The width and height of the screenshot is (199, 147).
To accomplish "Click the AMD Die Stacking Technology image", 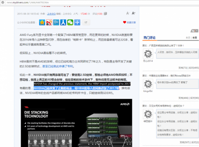I will pos(76,123).
